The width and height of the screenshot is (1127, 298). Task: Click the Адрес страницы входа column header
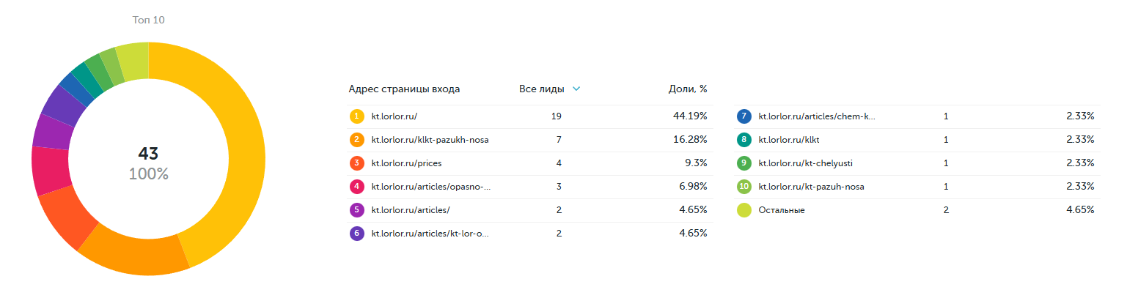pos(404,89)
